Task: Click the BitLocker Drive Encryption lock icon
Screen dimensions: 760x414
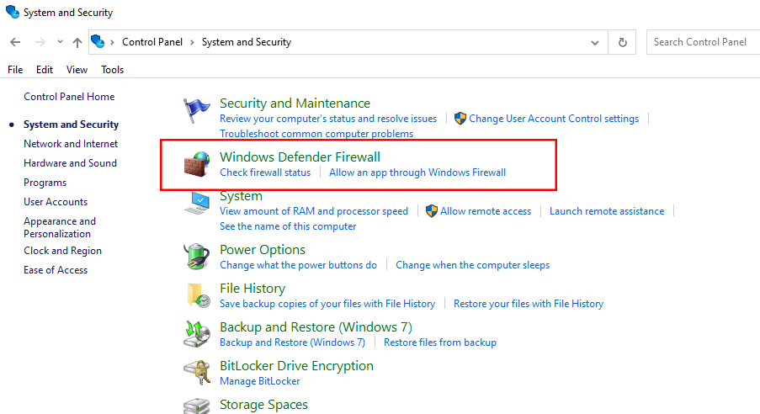Action: tap(197, 373)
